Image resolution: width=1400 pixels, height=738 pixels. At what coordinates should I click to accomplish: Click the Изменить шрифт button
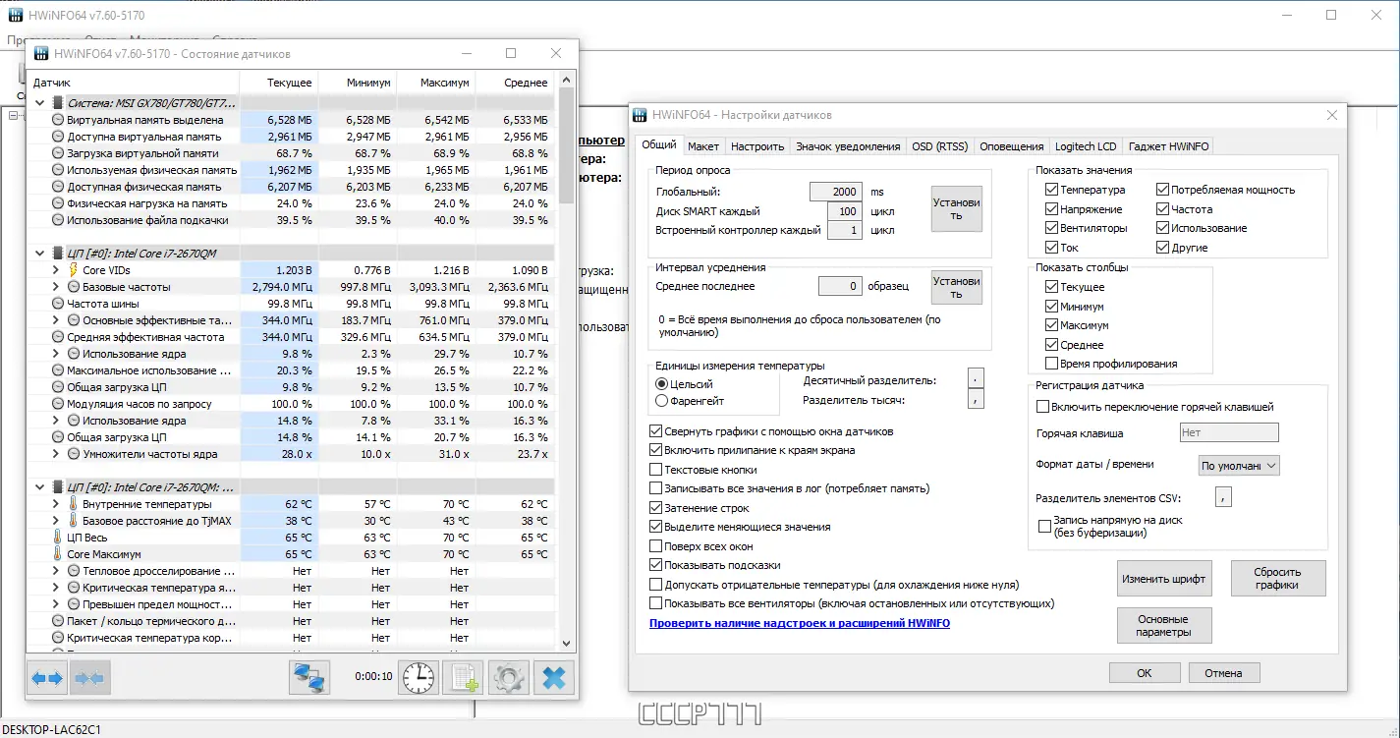pyautogui.click(x=1164, y=579)
